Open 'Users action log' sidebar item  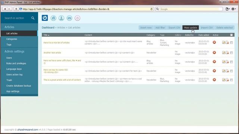point(14,74)
